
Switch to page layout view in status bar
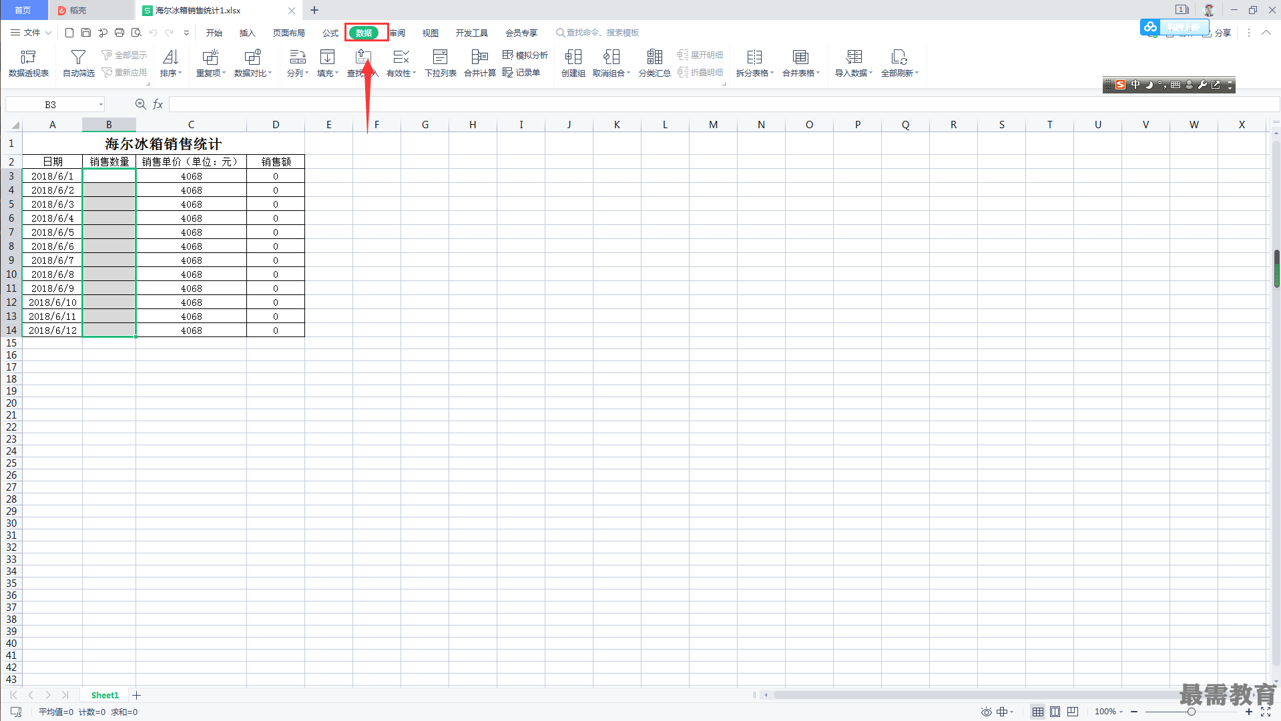1055,712
